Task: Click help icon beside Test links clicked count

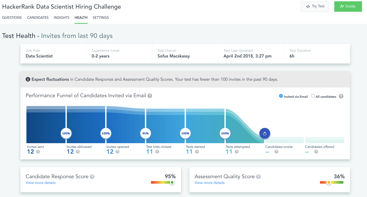Action: 157,152
